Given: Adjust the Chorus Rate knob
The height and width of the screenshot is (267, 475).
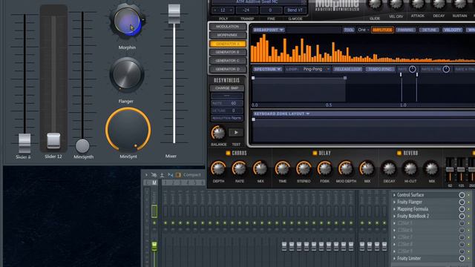Looking at the screenshot, I should tap(239, 169).
